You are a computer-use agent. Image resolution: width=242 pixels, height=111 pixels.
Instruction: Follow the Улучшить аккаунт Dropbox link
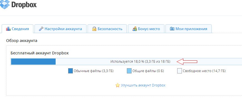point(143,85)
